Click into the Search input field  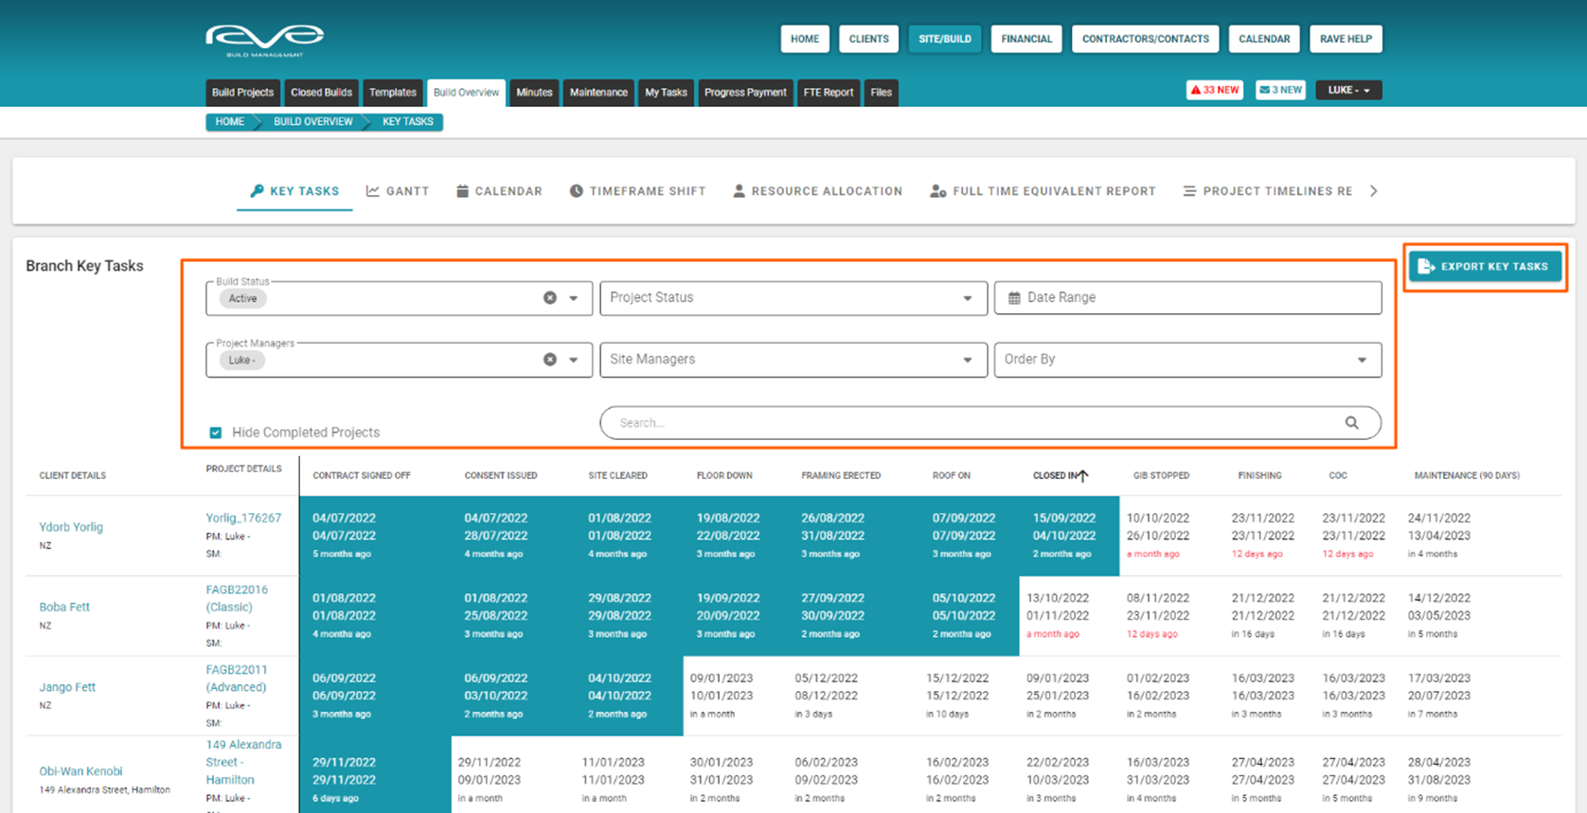click(975, 423)
